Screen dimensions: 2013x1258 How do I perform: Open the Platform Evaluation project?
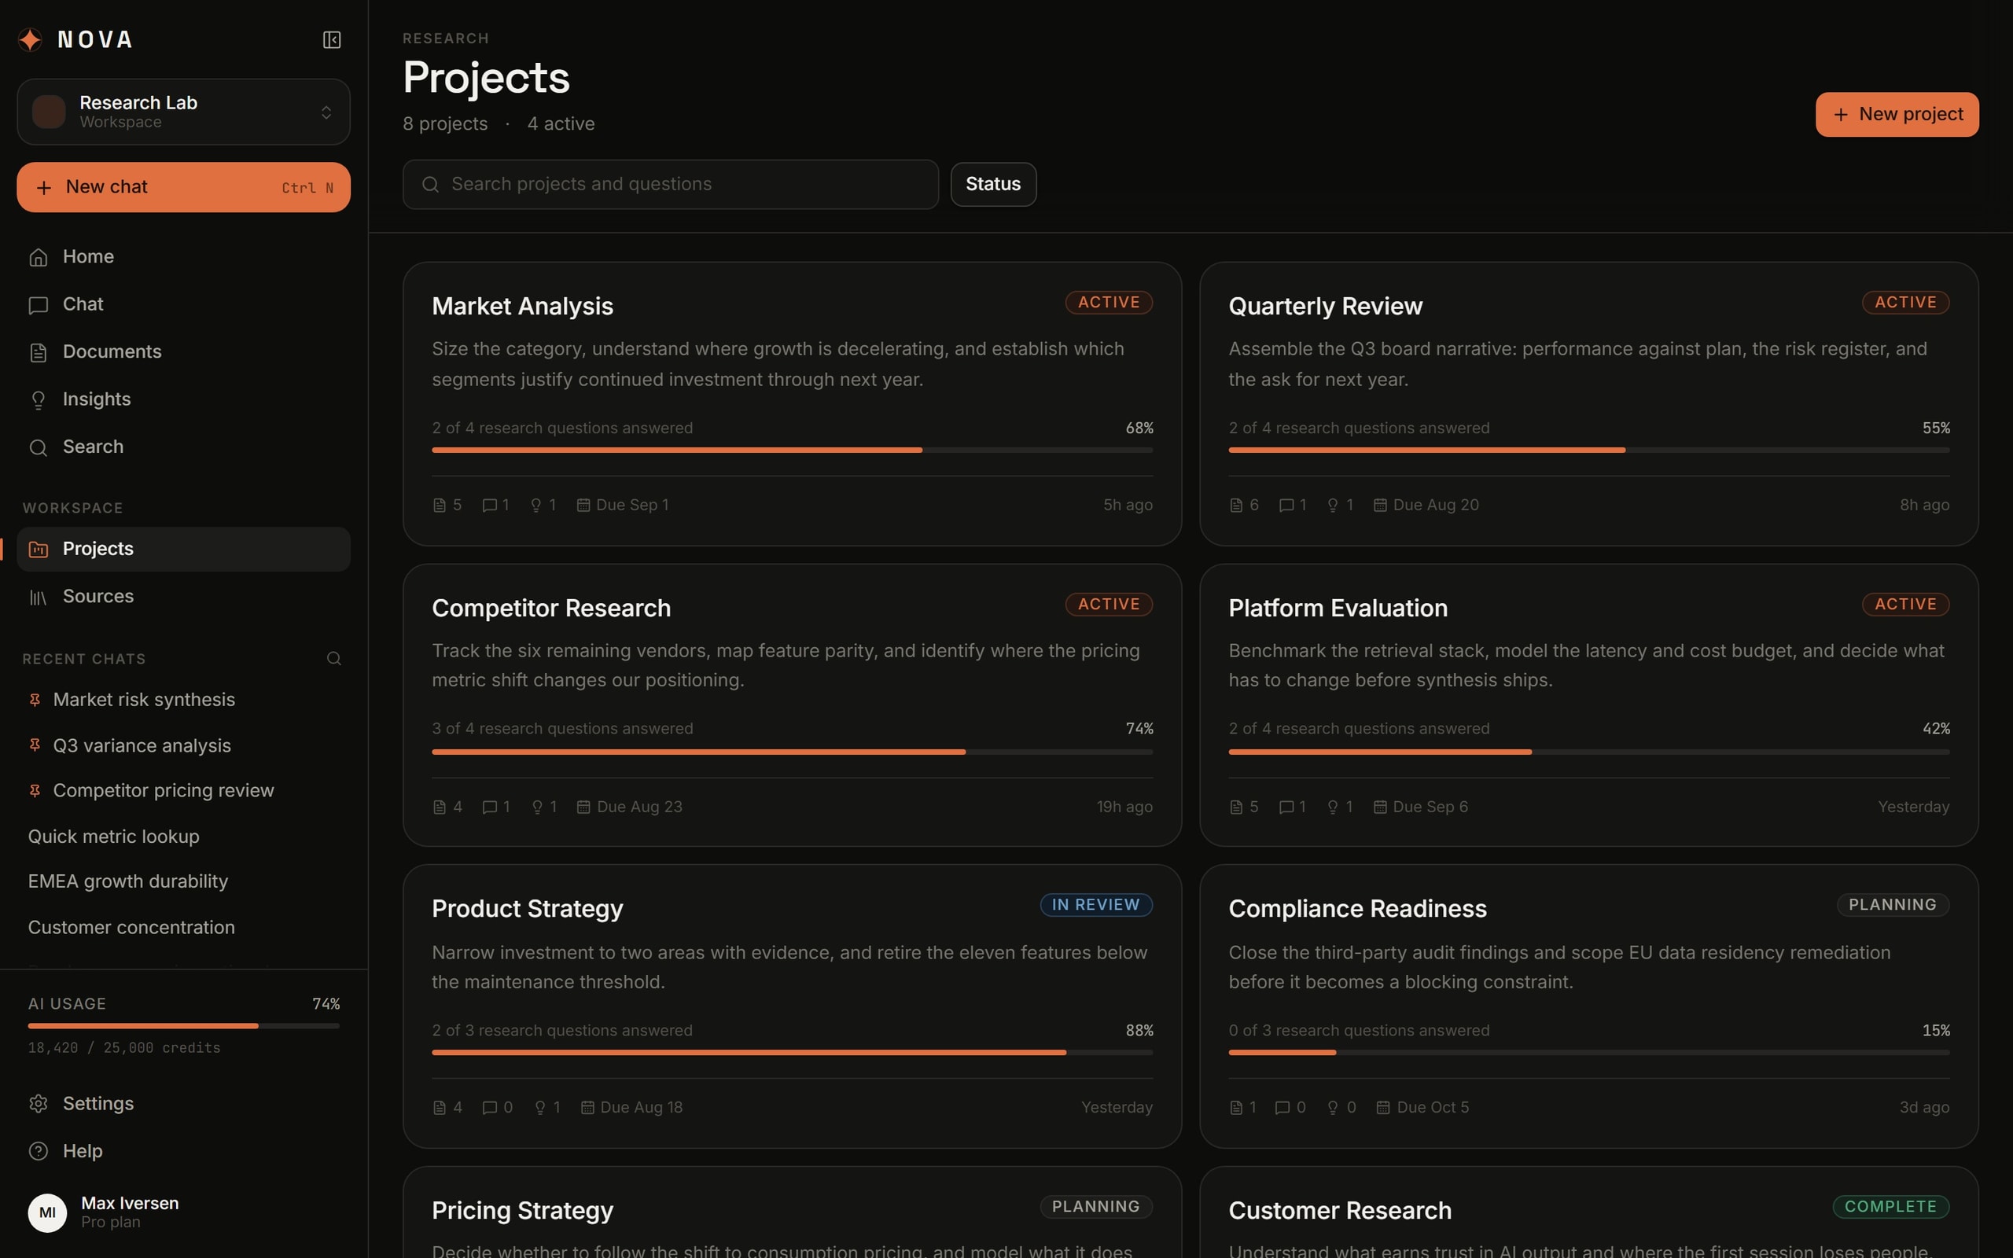[1588, 705]
